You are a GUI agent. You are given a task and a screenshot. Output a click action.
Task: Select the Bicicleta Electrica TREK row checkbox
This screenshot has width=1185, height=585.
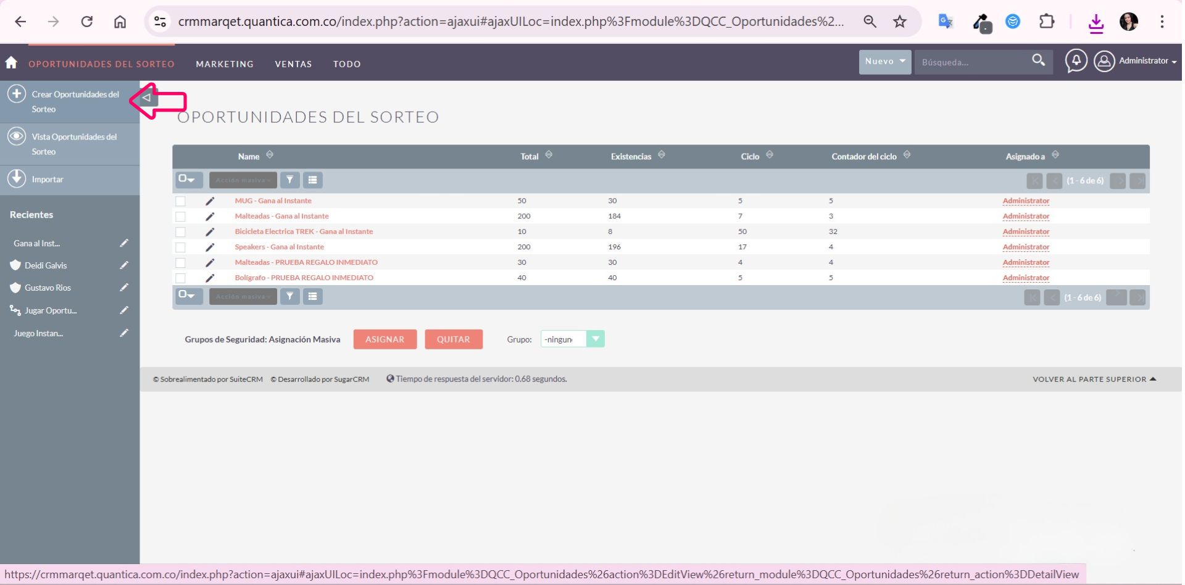pyautogui.click(x=180, y=232)
